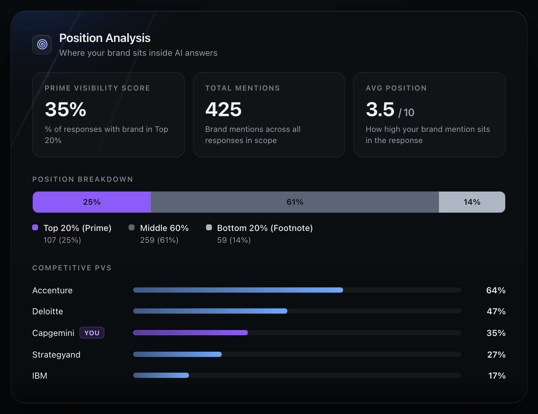This screenshot has width=538, height=414.
Task: Click the Position Analysis heading
Action: [105, 38]
